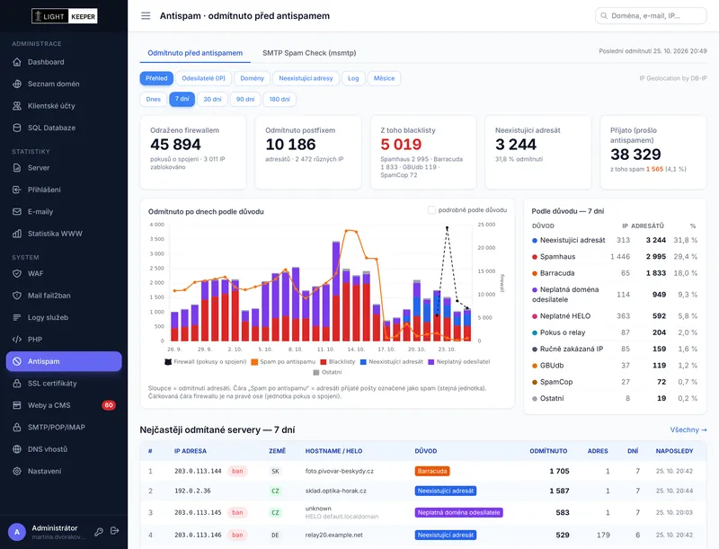Open the Měsíce view button
Screen dimensions: 719x549
[x=384, y=78]
